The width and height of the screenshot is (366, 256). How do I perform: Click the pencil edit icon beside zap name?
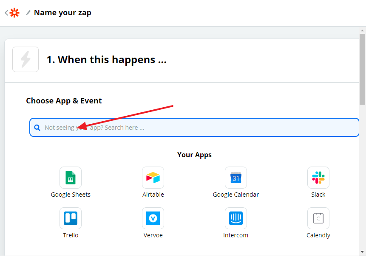click(x=28, y=13)
